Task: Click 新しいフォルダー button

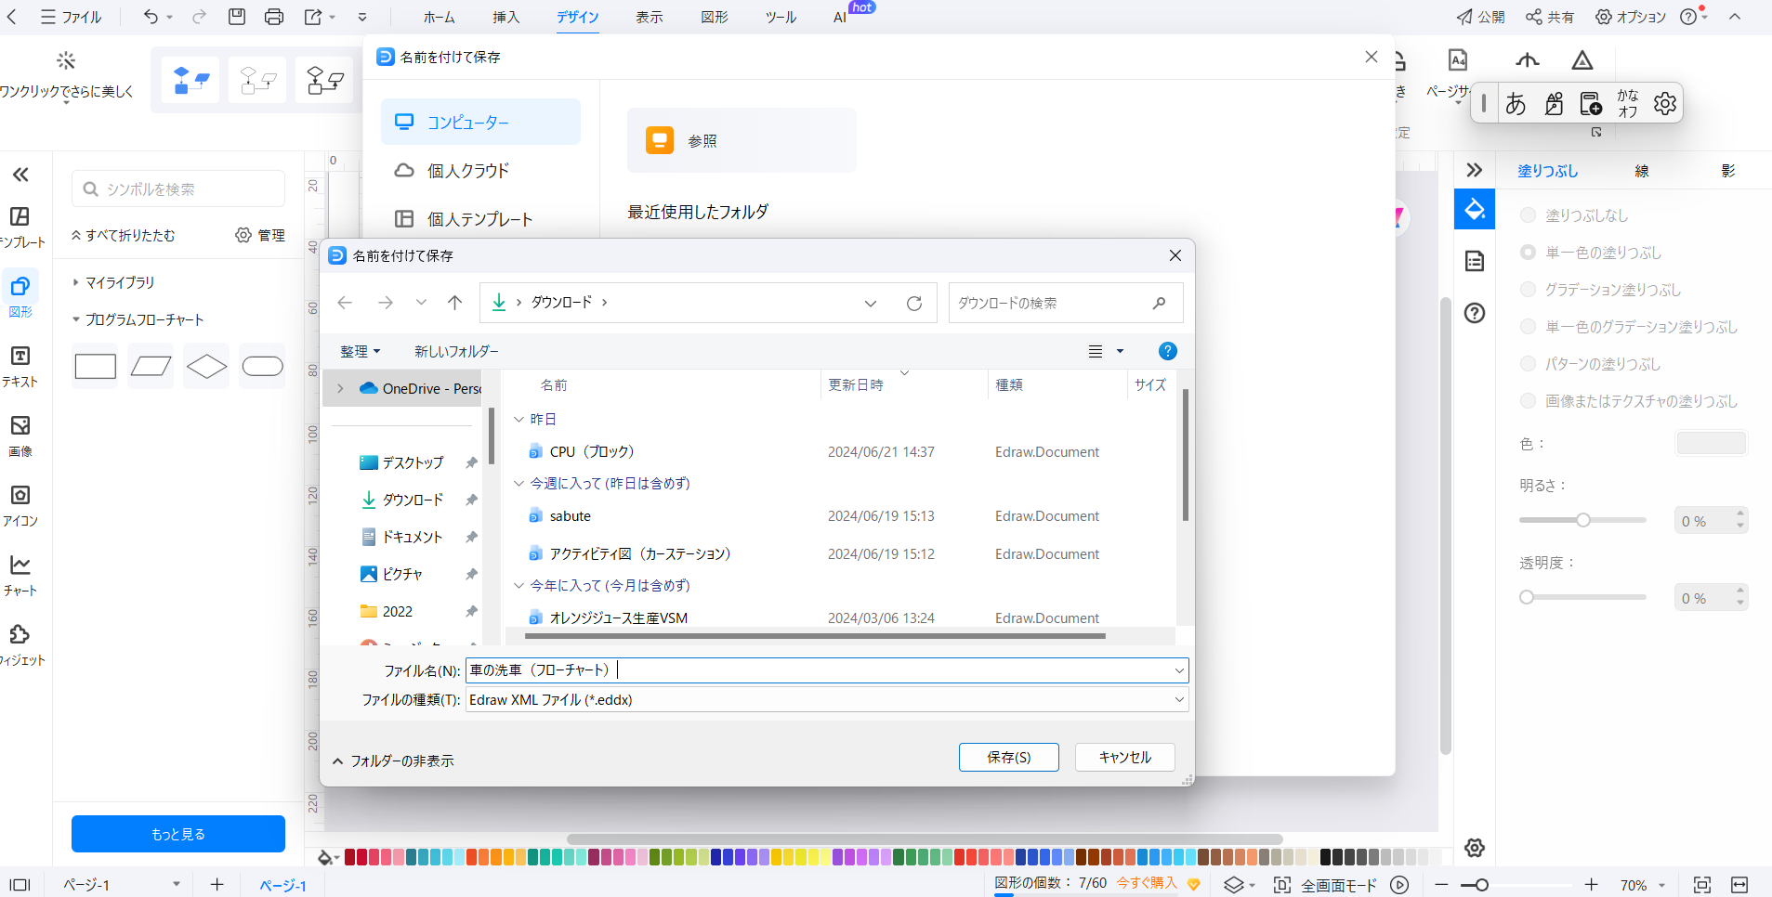Action: [x=456, y=351]
